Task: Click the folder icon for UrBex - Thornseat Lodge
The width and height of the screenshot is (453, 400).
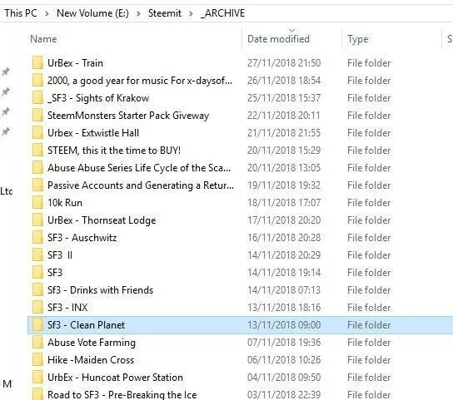Action: [37, 220]
